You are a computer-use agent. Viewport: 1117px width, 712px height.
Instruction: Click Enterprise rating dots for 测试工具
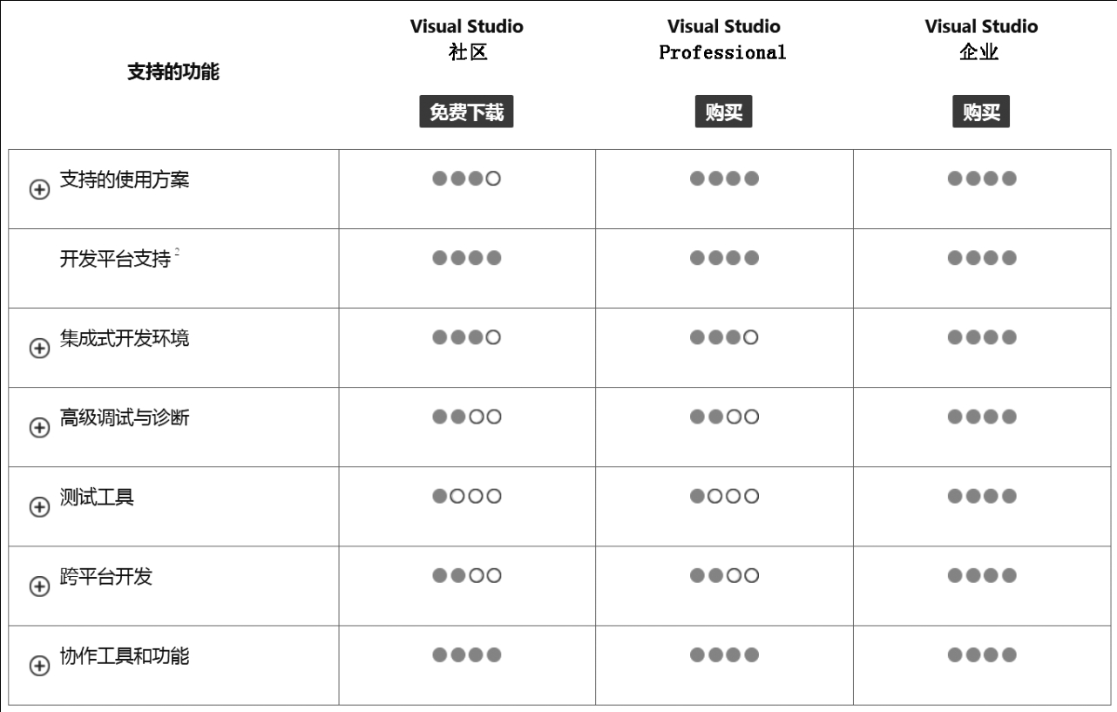tap(982, 496)
